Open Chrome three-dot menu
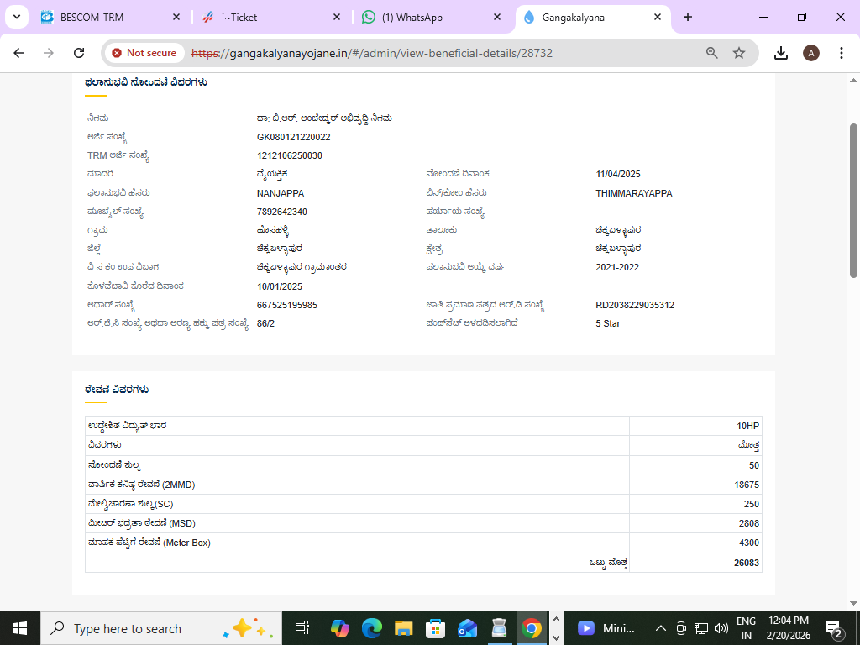The height and width of the screenshot is (645, 860). (842, 53)
